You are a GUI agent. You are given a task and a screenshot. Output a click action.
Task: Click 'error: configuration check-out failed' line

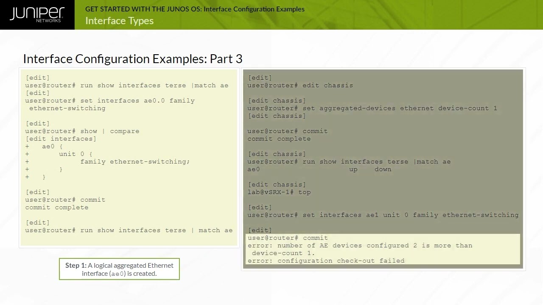[x=326, y=261]
